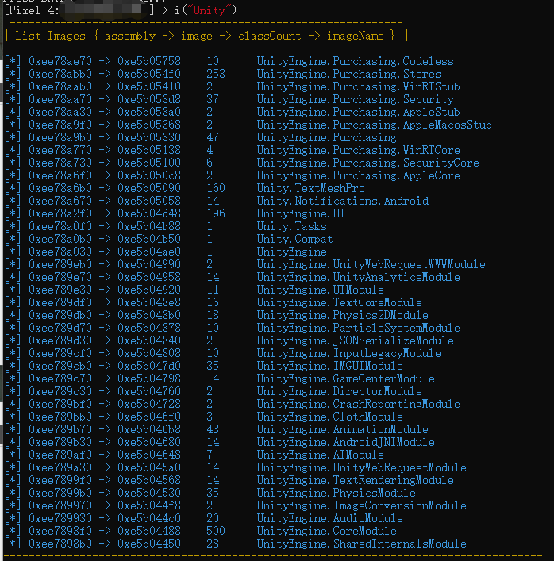Click image name UnityEngine.AndroidJNIModule
Image resolution: width=554 pixels, height=561 pixels.
point(346,442)
